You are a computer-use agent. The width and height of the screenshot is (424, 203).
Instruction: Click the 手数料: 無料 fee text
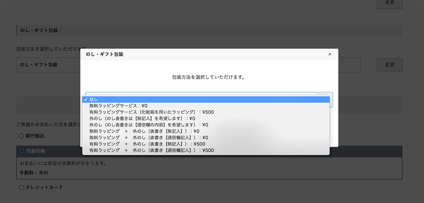34,173
